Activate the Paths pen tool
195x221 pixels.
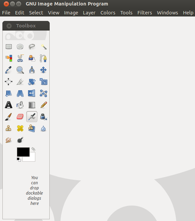point(43,58)
